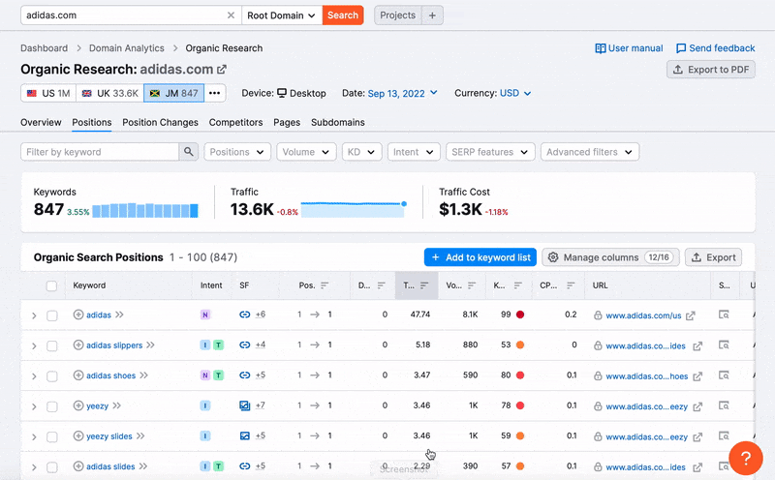The height and width of the screenshot is (480, 775).
Task: Open the Pages tab
Action: tap(287, 122)
